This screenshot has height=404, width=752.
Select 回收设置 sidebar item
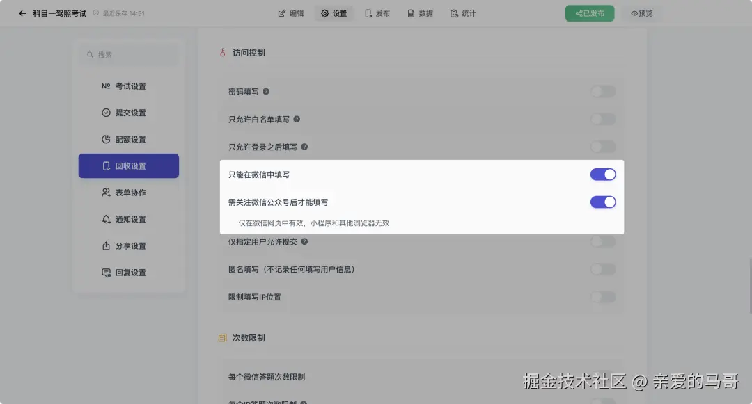[129, 165]
